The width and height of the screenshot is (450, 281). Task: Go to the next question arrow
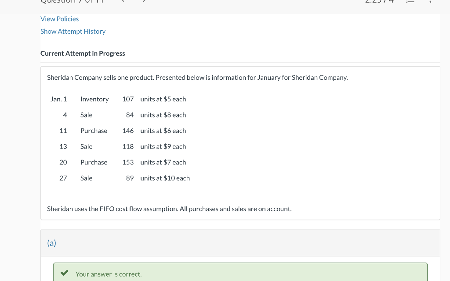(143, 1)
